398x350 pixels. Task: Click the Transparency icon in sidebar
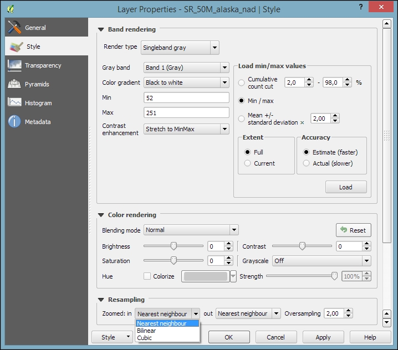(x=14, y=65)
